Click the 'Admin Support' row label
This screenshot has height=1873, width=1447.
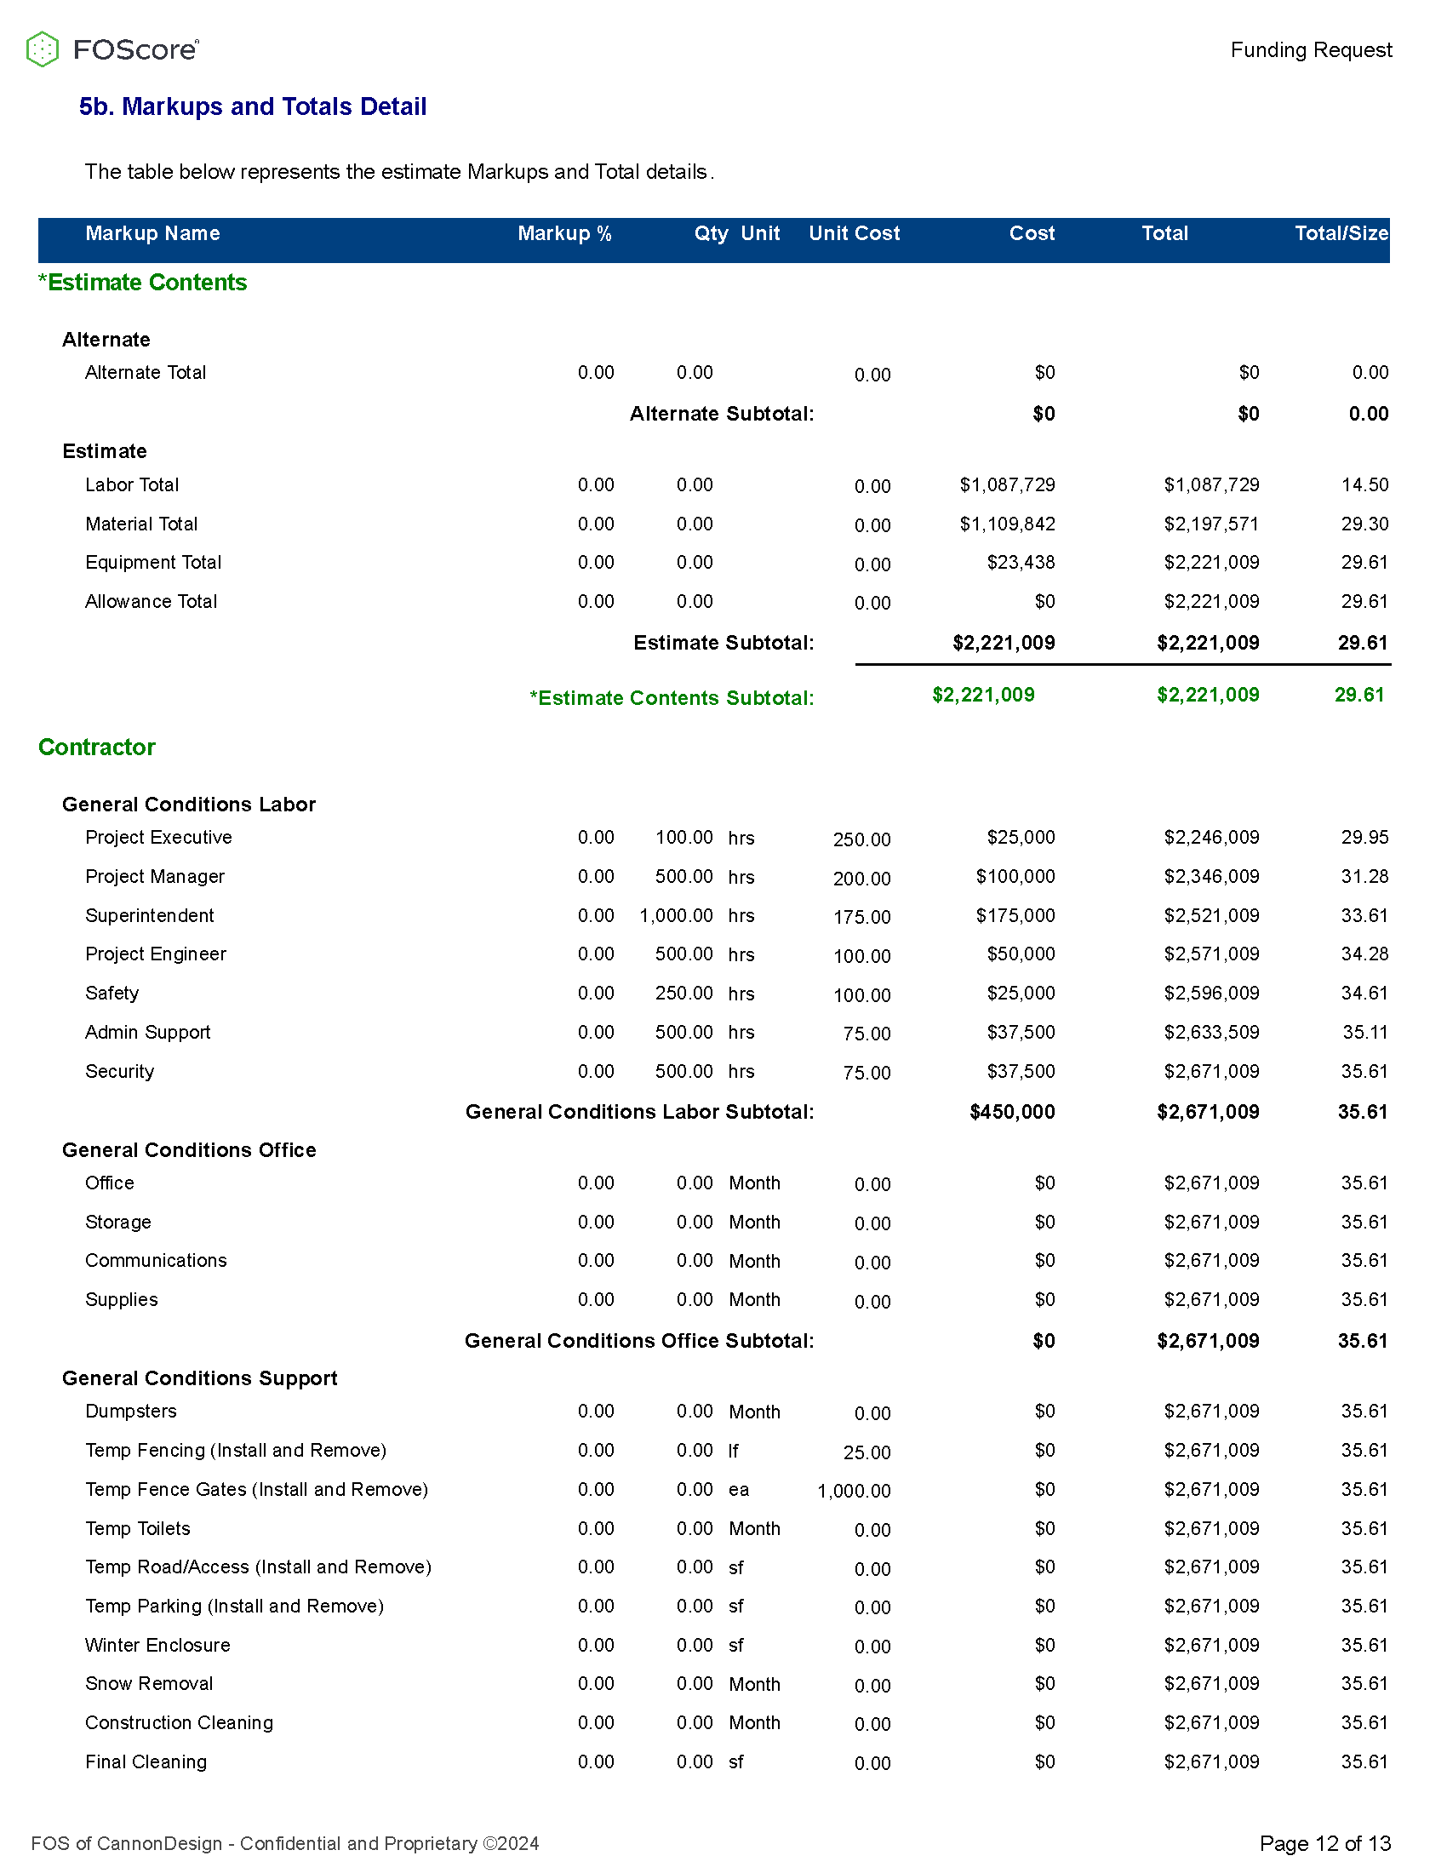coord(147,1032)
